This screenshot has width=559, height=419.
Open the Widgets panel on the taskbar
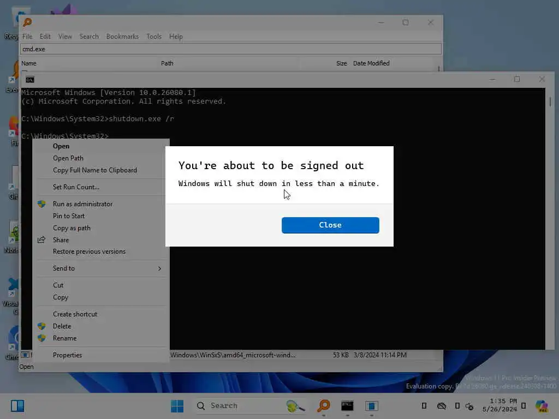17,406
